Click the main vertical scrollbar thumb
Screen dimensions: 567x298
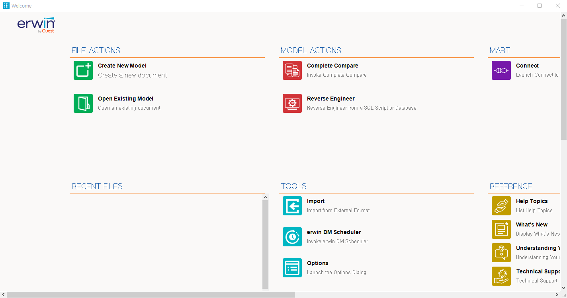point(563,79)
